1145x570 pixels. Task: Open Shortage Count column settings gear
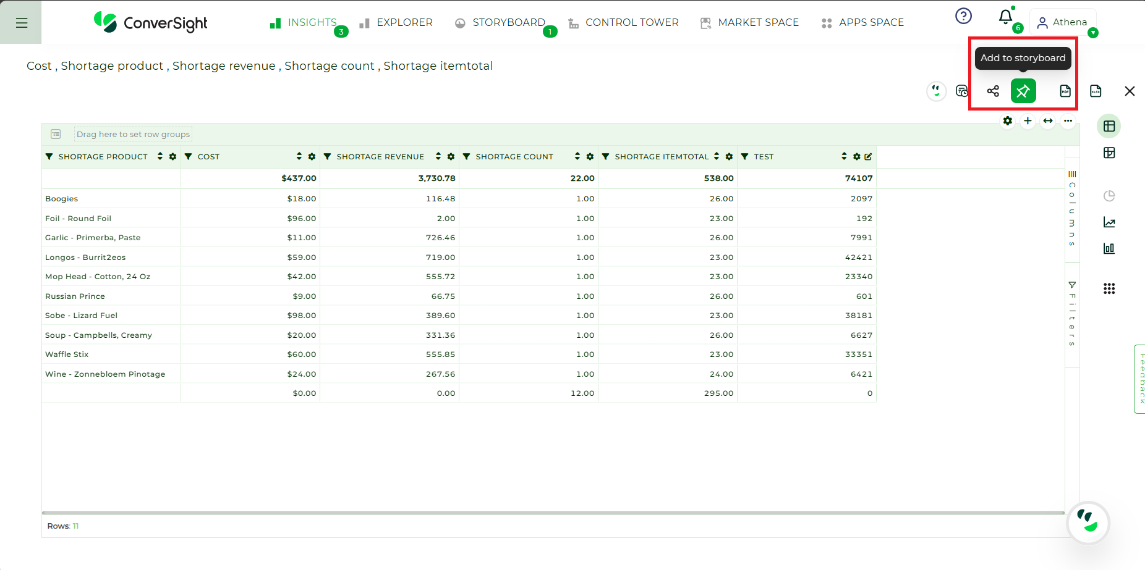click(x=590, y=157)
